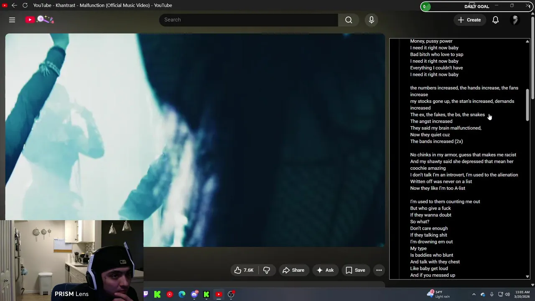The width and height of the screenshot is (535, 301).
Task: Open the YouTube guide hamburger menu
Action: click(12, 20)
